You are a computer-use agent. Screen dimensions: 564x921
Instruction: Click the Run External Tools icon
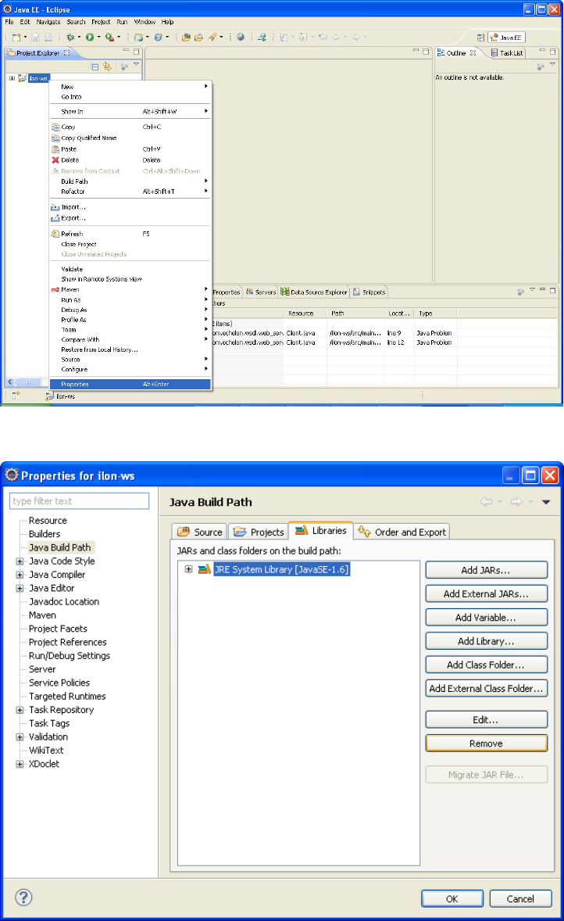coord(109,37)
